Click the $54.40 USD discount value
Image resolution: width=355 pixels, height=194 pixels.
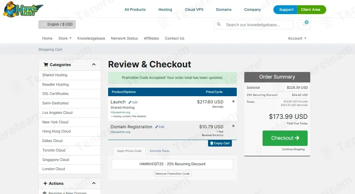[x=300, y=95]
